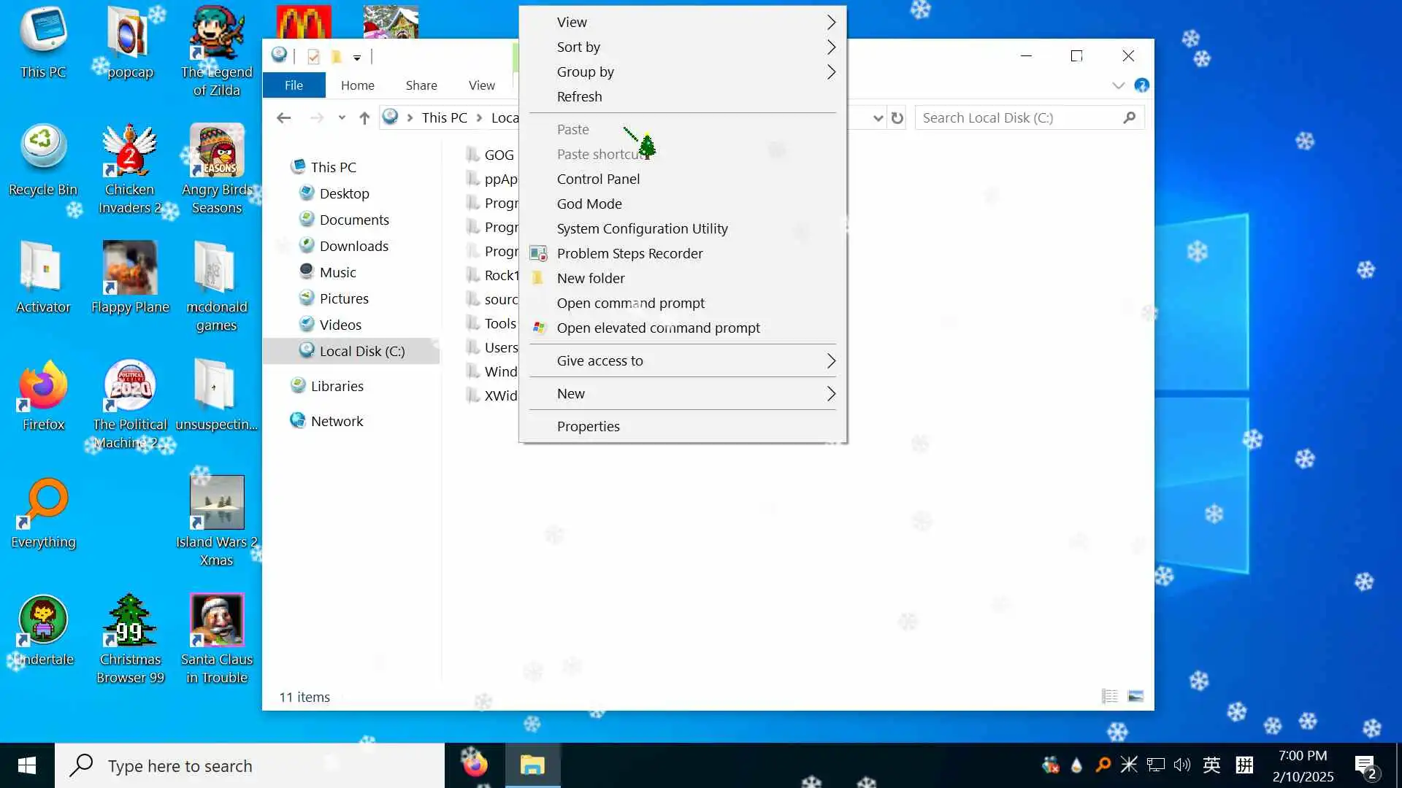1402x788 pixels.
Task: Open the Home ribbon tab
Action: (x=357, y=85)
